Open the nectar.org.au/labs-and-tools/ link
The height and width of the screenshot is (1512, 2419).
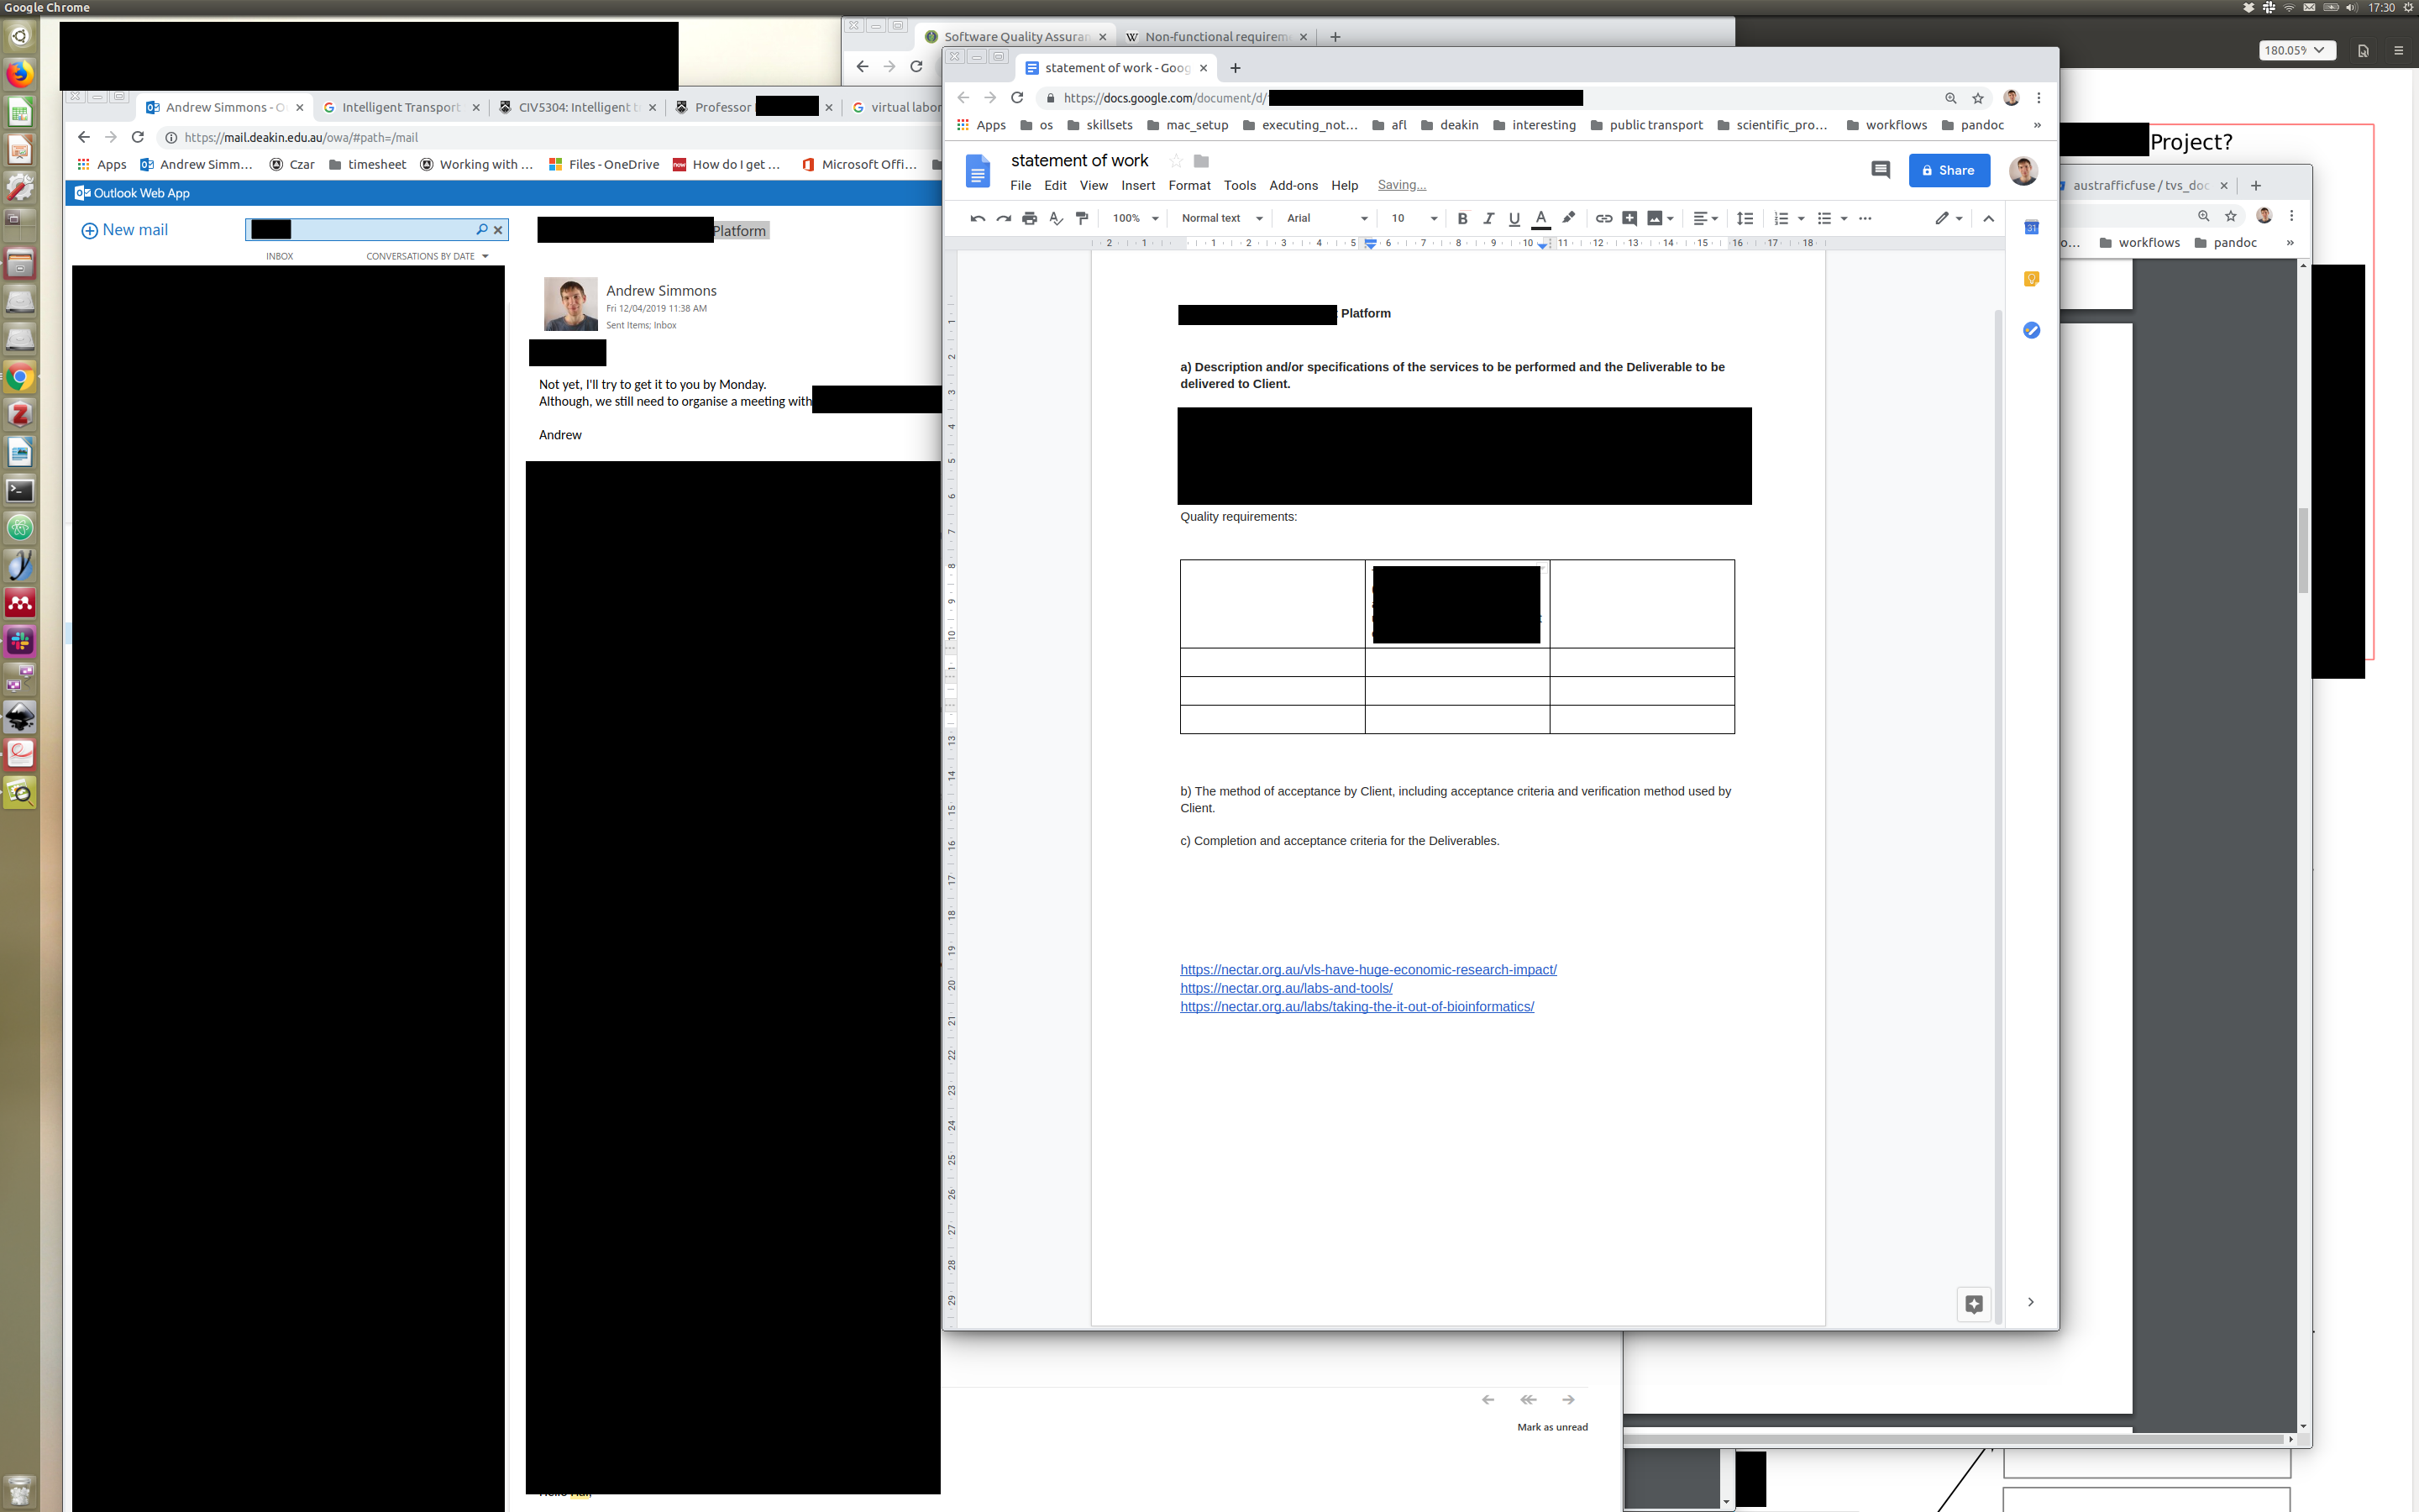[1285, 988]
